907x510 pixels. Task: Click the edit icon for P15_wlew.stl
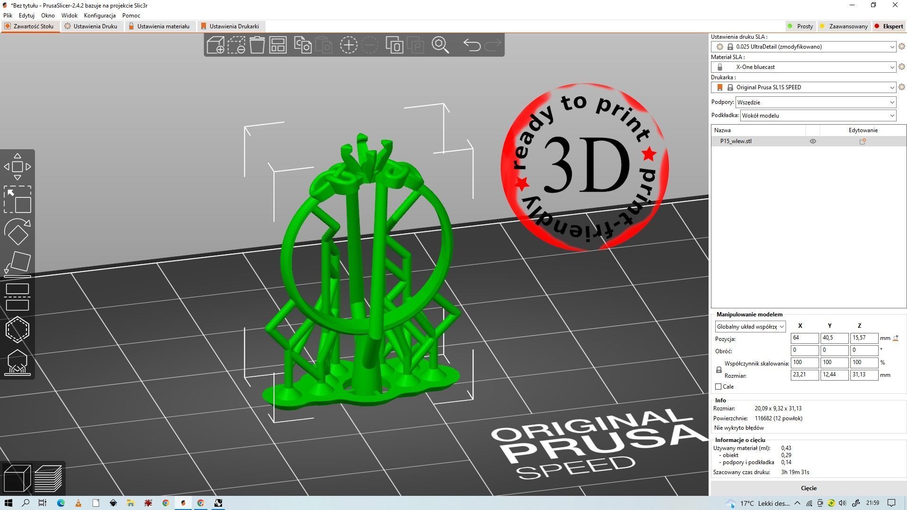click(863, 141)
